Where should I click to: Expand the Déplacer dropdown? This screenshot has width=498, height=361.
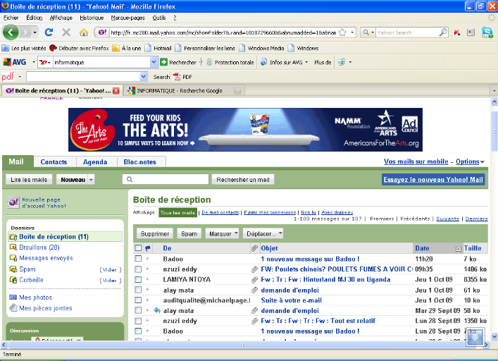tap(280, 233)
